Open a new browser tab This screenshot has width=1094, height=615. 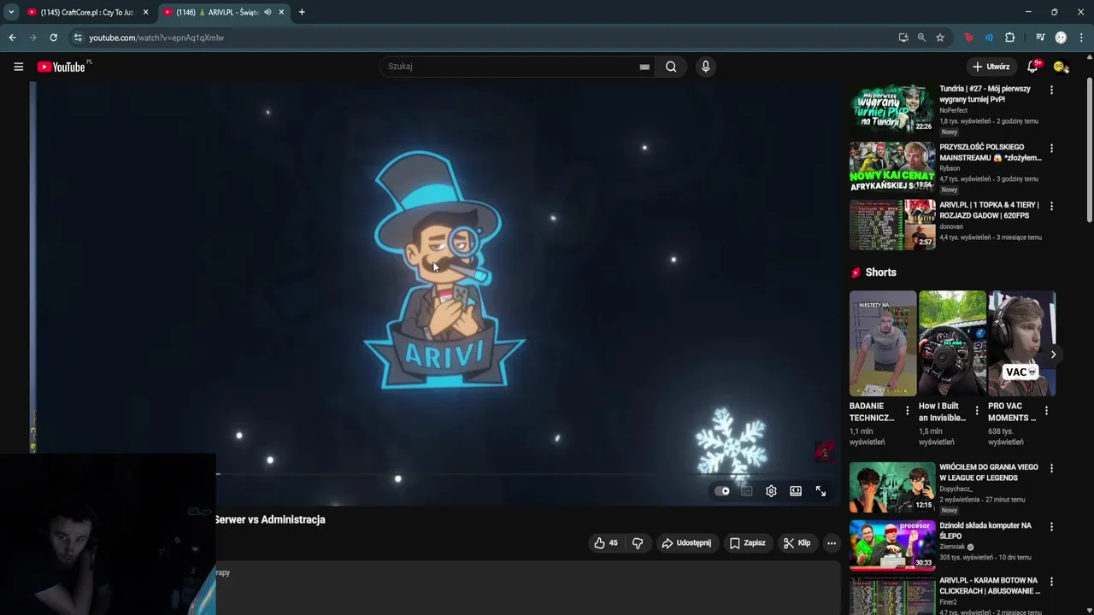(x=302, y=12)
